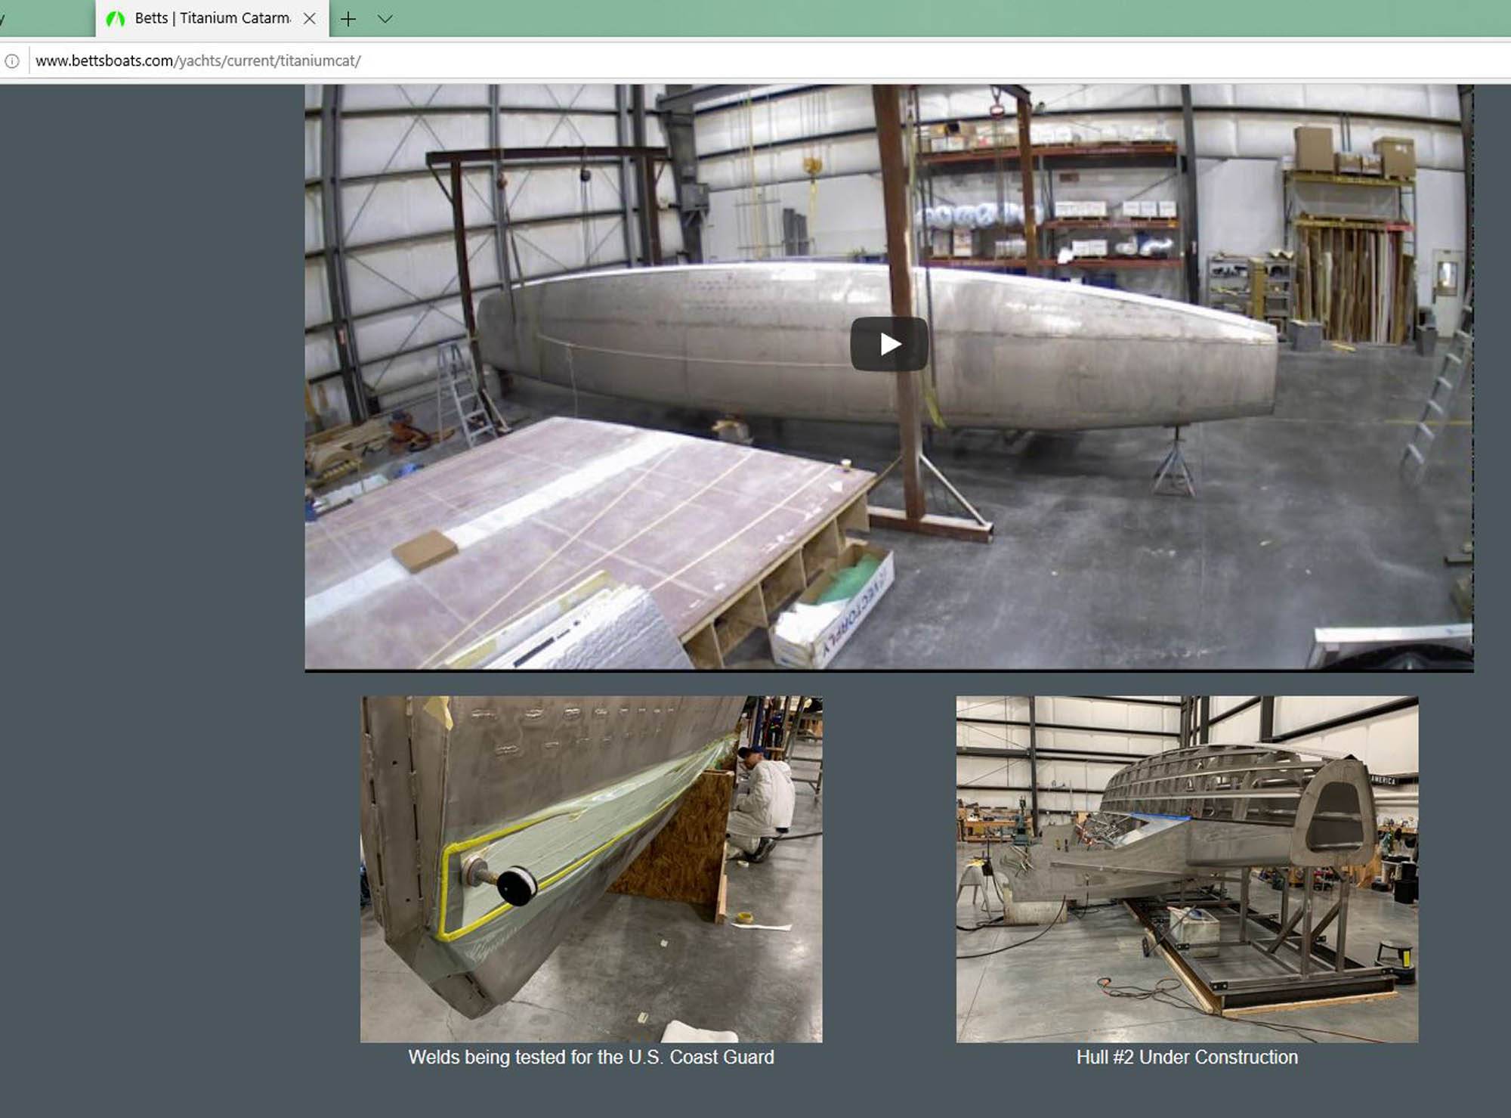
Task: Select the Betts Titanium Catamaran tab title
Action: 212,18
